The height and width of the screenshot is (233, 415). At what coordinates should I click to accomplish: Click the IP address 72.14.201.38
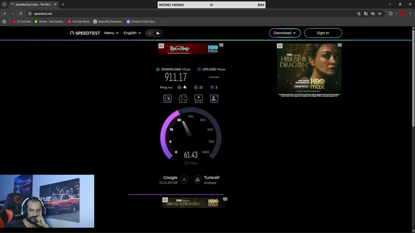tap(168, 183)
